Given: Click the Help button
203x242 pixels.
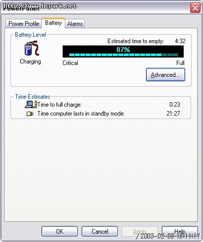Looking at the screenshot, I should click(180, 231).
